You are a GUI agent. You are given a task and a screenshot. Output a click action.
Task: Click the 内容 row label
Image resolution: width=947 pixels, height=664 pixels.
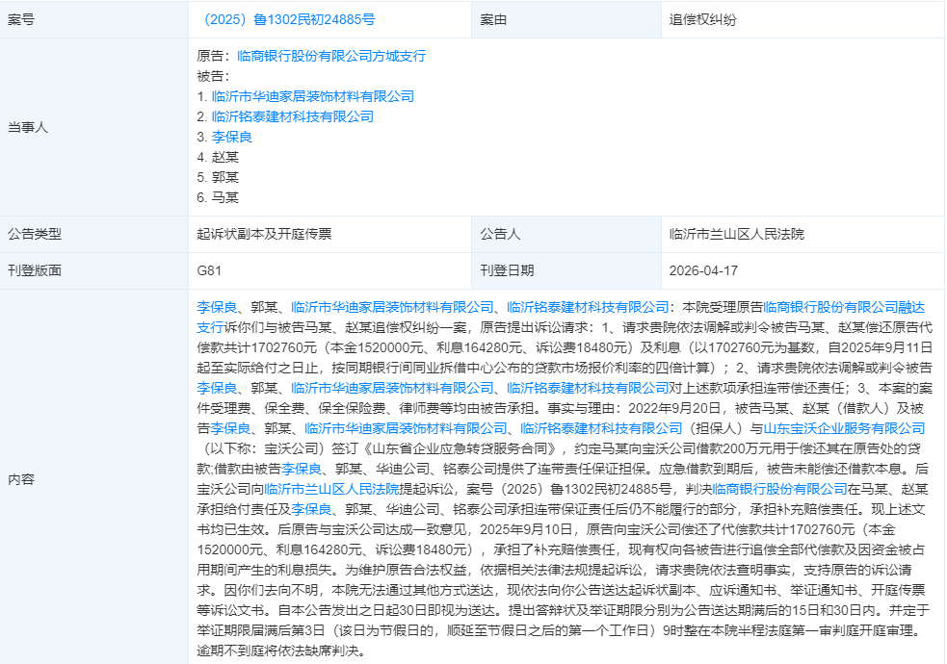21,479
